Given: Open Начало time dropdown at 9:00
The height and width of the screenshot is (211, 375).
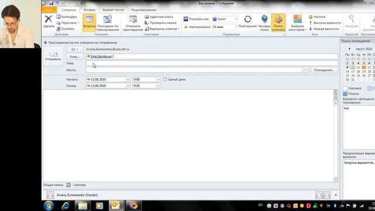Looking at the screenshot, I should (x=158, y=79).
